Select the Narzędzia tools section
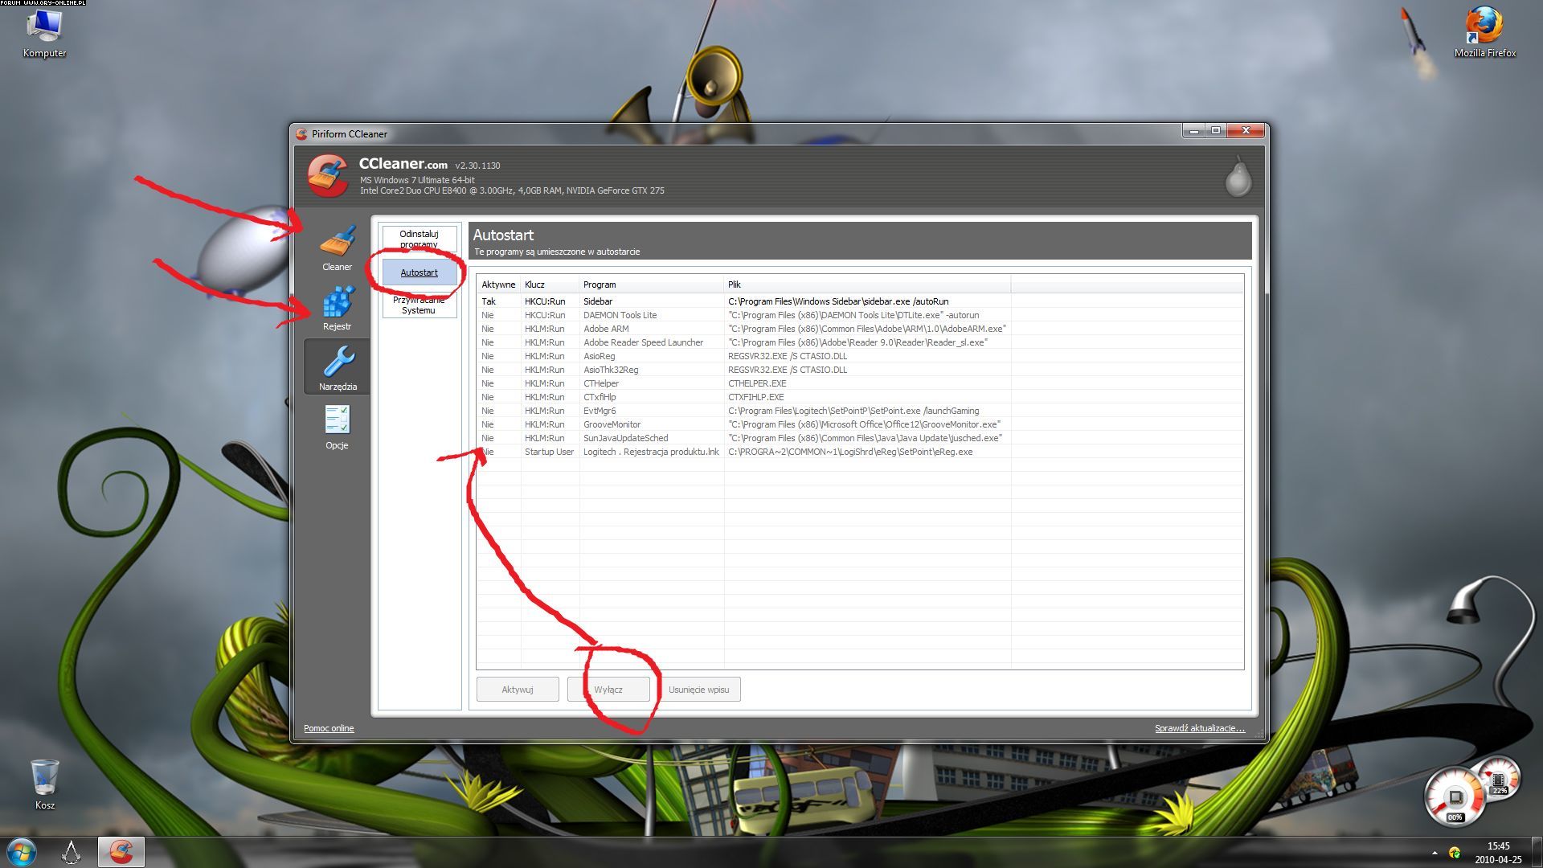Image resolution: width=1543 pixels, height=868 pixels. coord(337,366)
